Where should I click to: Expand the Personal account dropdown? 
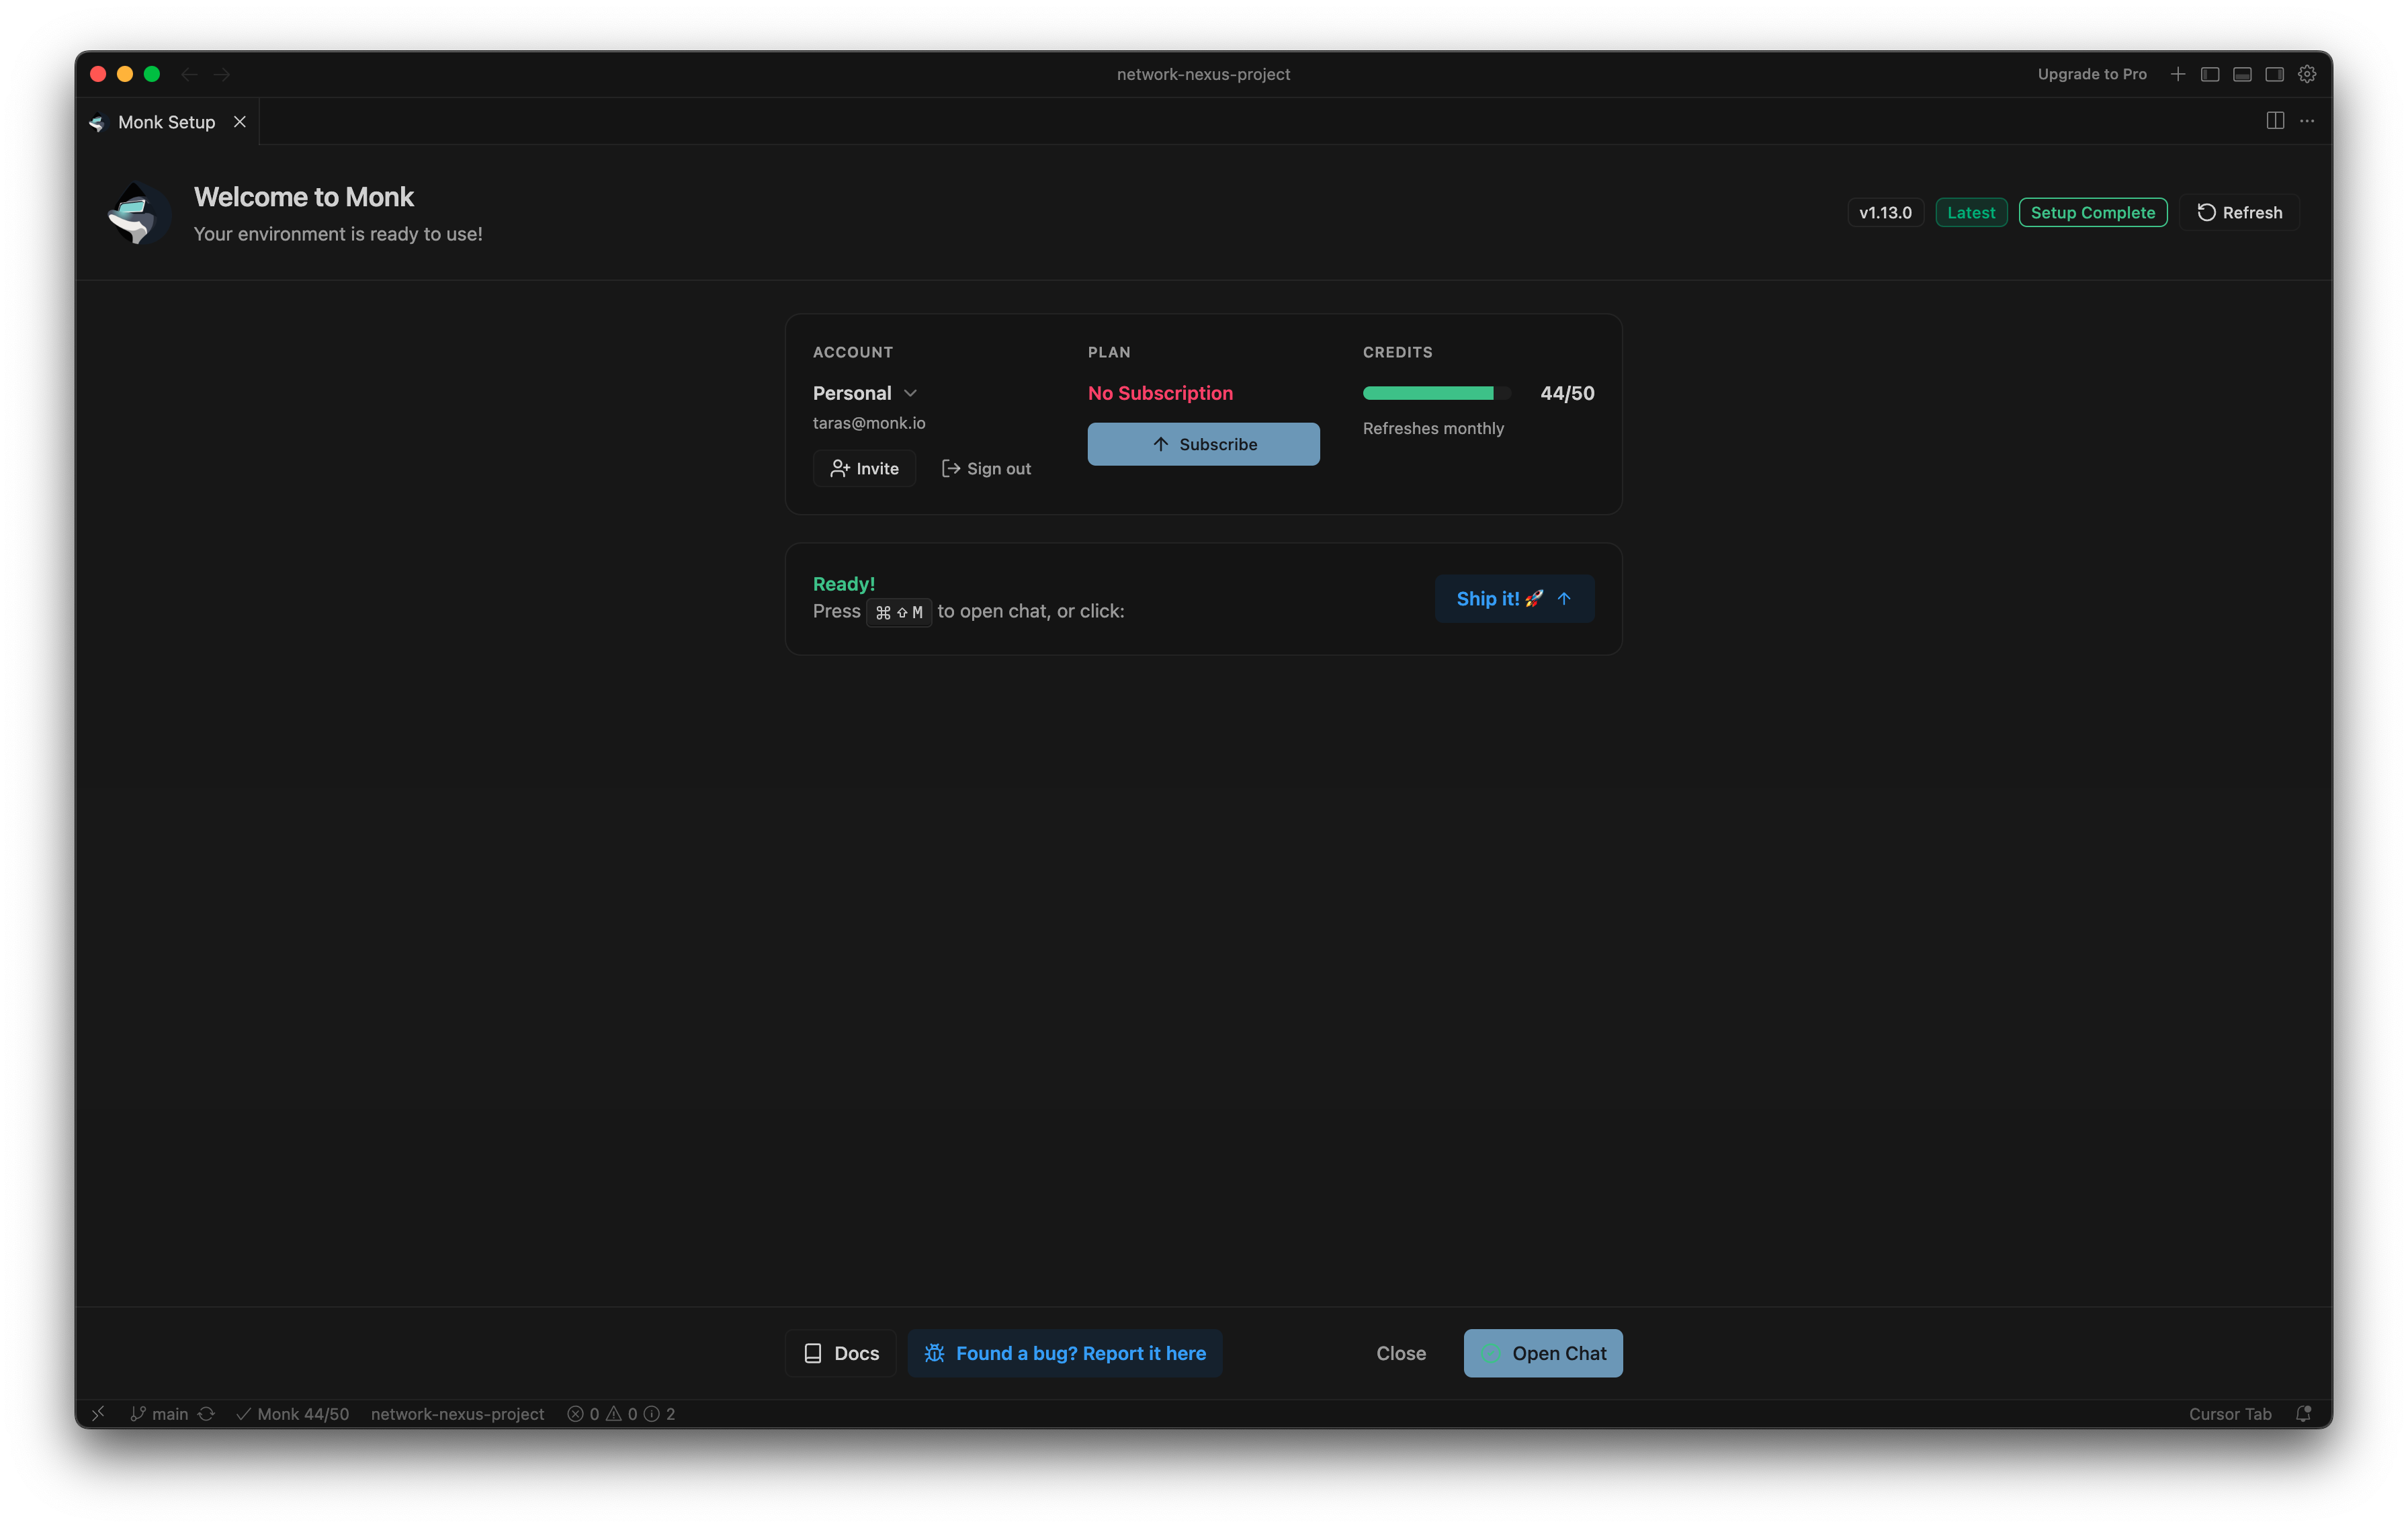coord(865,393)
